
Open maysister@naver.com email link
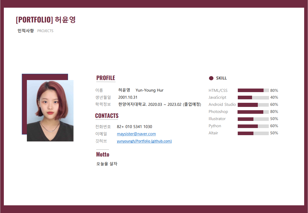136,134
